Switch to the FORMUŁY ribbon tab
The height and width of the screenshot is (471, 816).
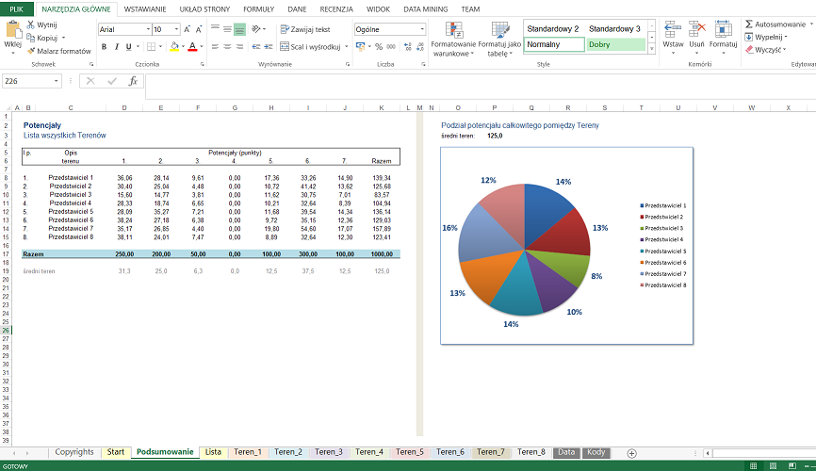258,8
